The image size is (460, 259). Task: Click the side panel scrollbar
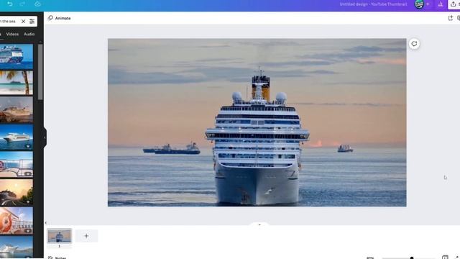coord(40,72)
